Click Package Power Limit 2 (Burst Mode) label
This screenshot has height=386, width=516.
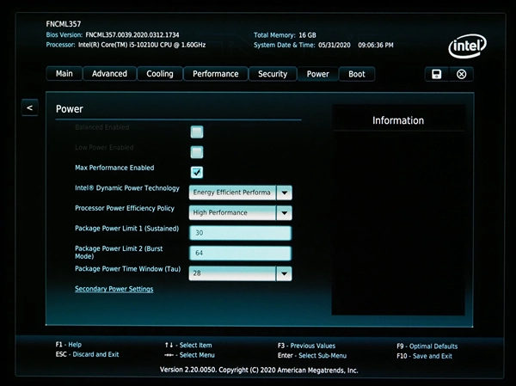click(119, 253)
